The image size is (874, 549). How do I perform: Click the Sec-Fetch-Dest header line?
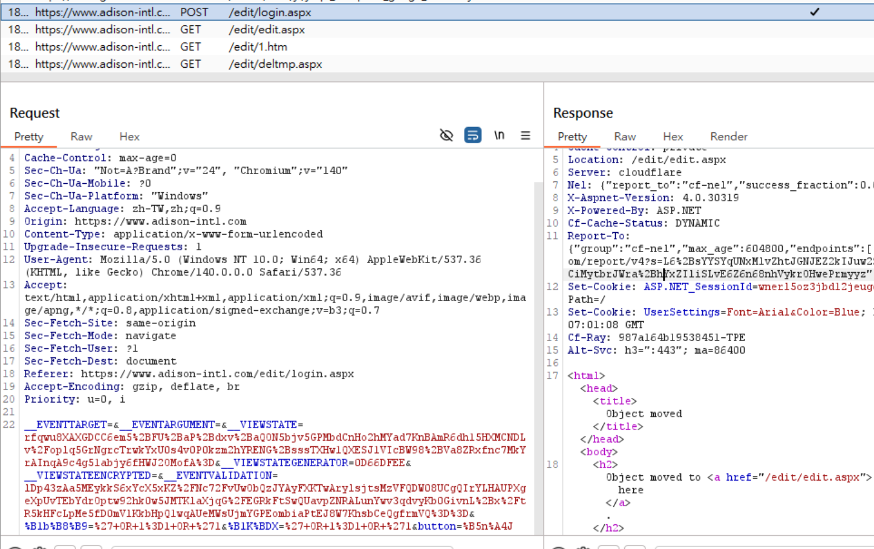pyautogui.click(x=100, y=361)
